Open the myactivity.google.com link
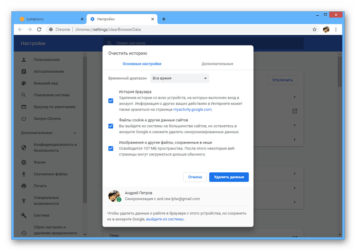The image size is (356, 251). point(192,110)
